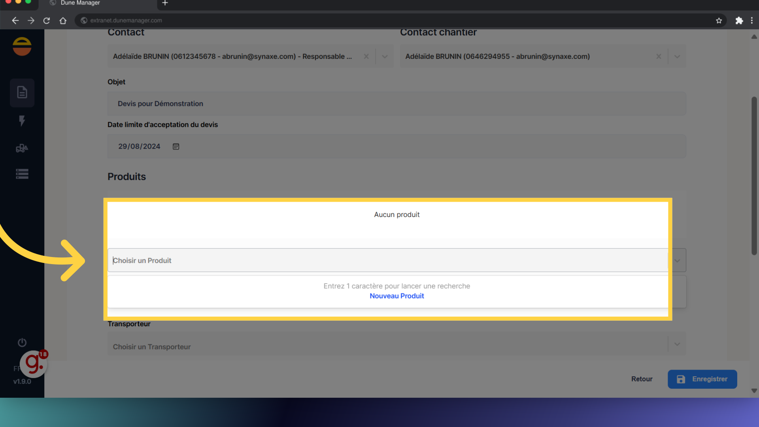
Task: Click in the Choisir un Produit search field
Action: click(387, 261)
